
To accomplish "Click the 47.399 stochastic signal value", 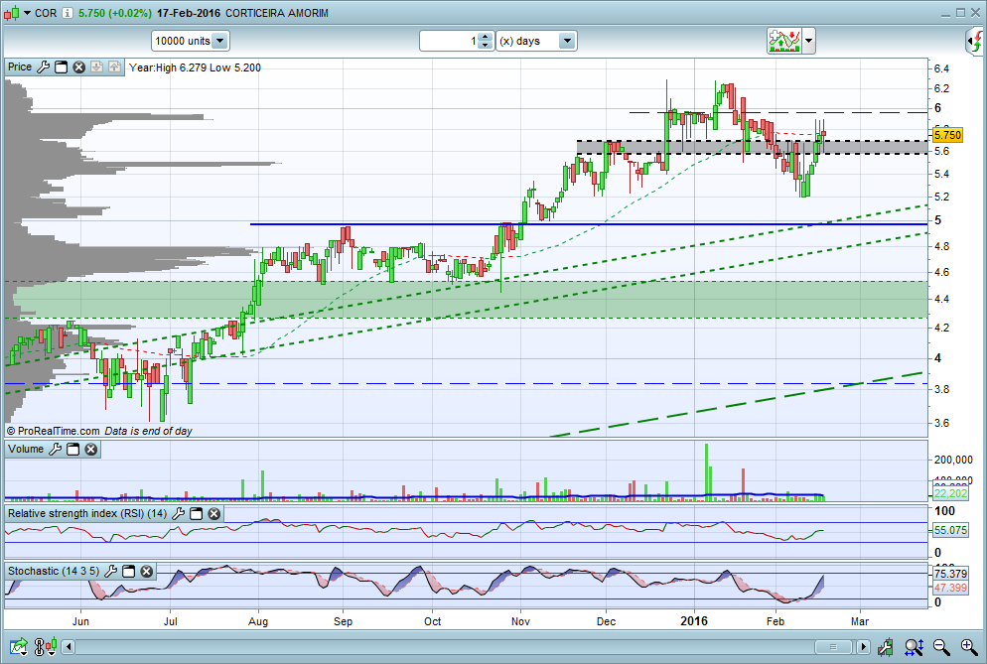I will (x=950, y=588).
